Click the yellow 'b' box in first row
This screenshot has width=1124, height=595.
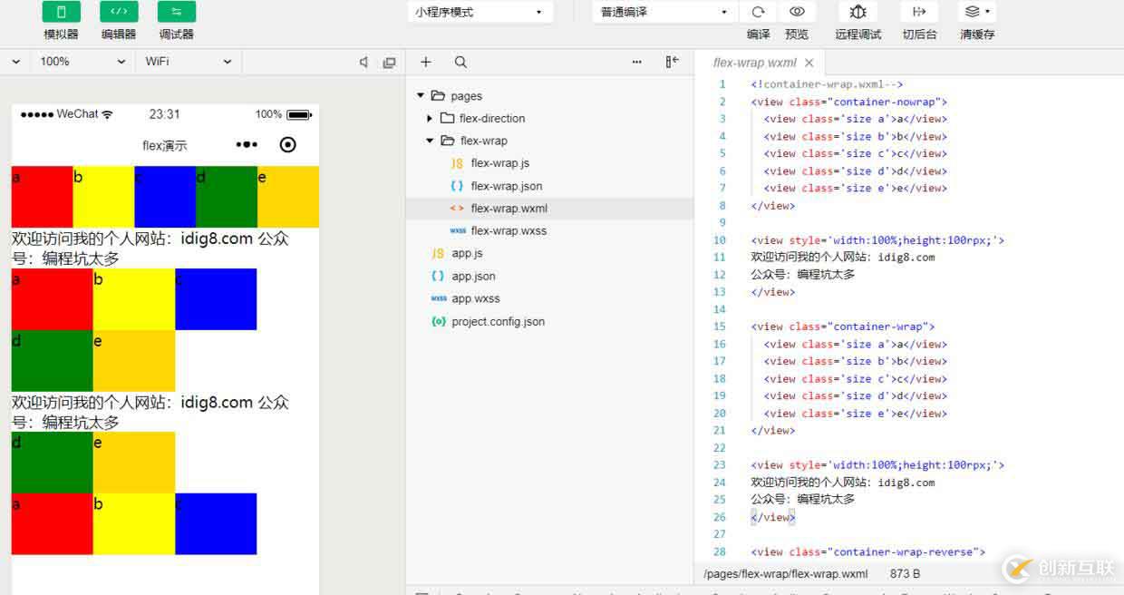tap(103, 197)
